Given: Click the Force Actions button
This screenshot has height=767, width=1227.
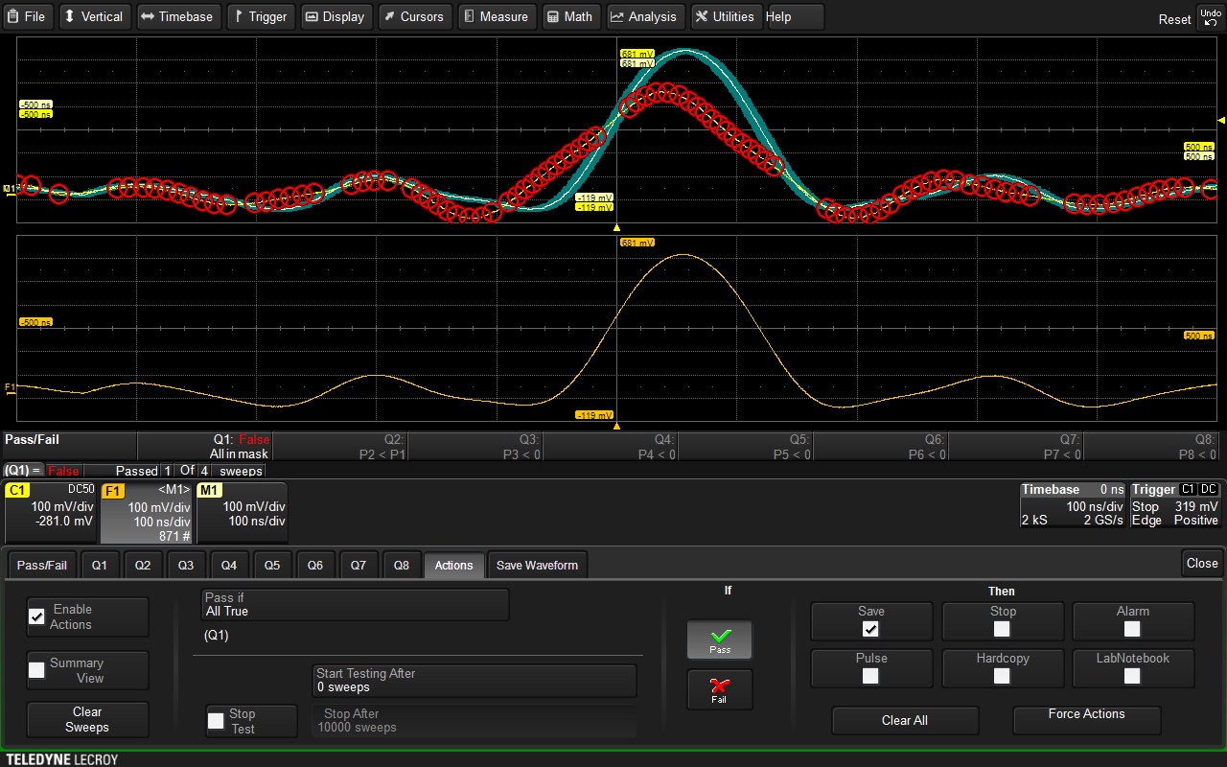Looking at the screenshot, I should [x=1086, y=720].
